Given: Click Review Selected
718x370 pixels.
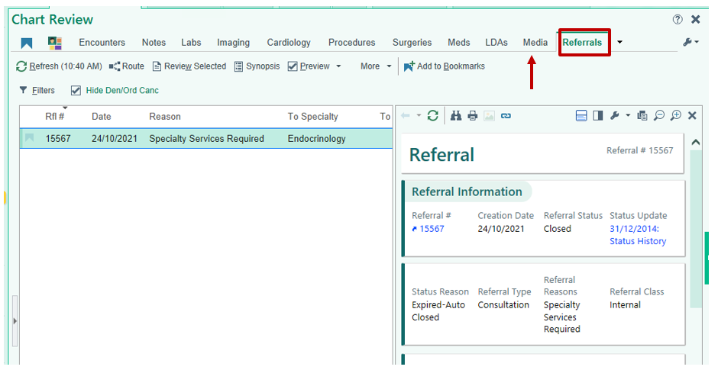Looking at the screenshot, I should [x=189, y=66].
